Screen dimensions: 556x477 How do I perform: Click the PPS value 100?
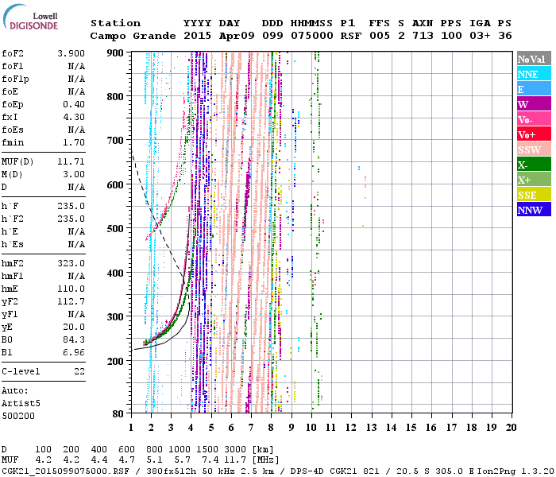451,36
